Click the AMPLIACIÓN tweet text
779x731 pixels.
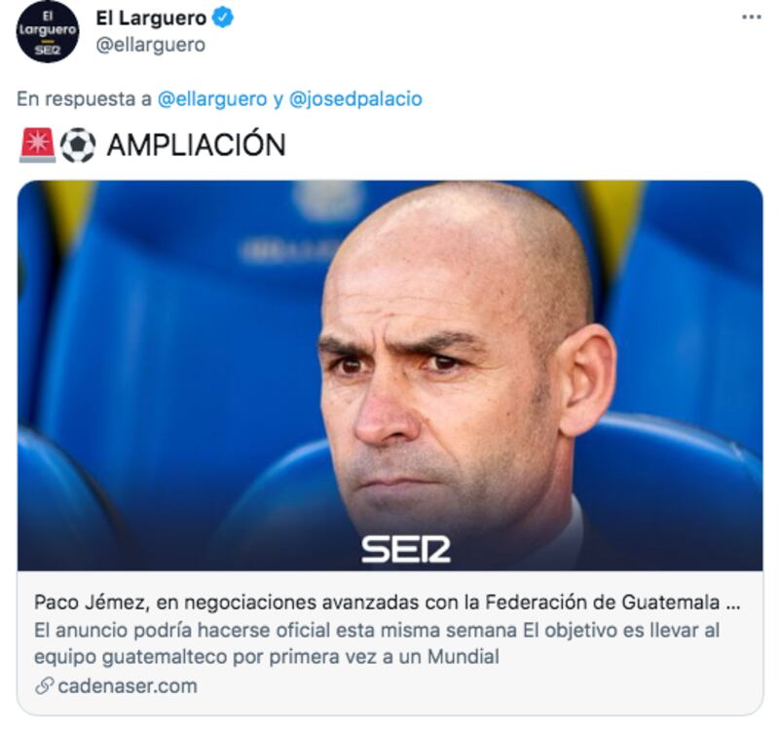197,145
